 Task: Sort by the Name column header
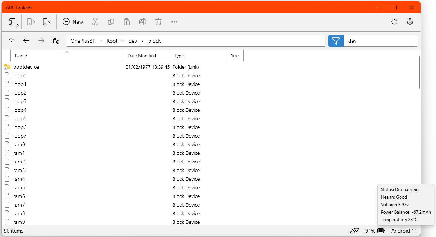66,55
